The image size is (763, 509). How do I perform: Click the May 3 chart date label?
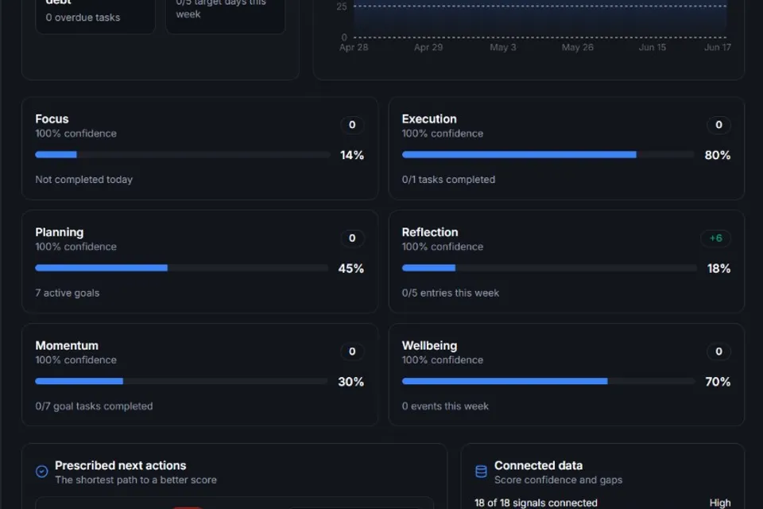click(502, 48)
